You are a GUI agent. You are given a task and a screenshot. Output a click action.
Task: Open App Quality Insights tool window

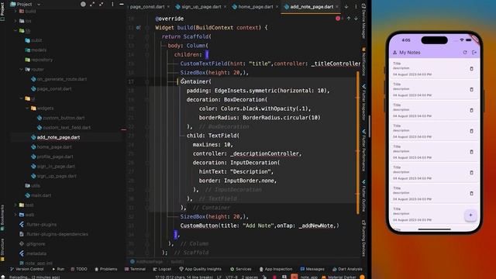click(200, 269)
